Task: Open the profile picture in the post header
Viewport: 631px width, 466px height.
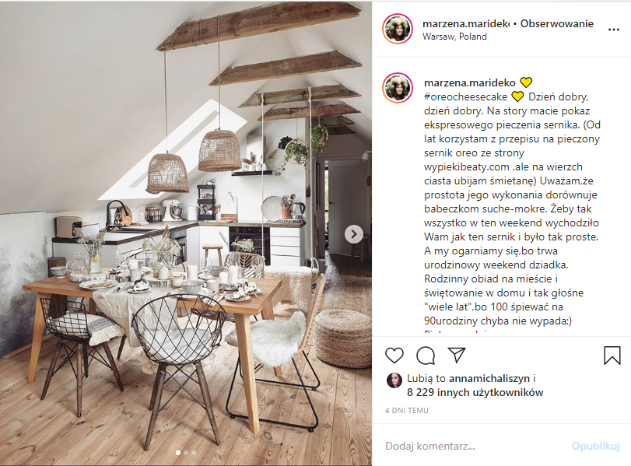Action: tap(397, 29)
